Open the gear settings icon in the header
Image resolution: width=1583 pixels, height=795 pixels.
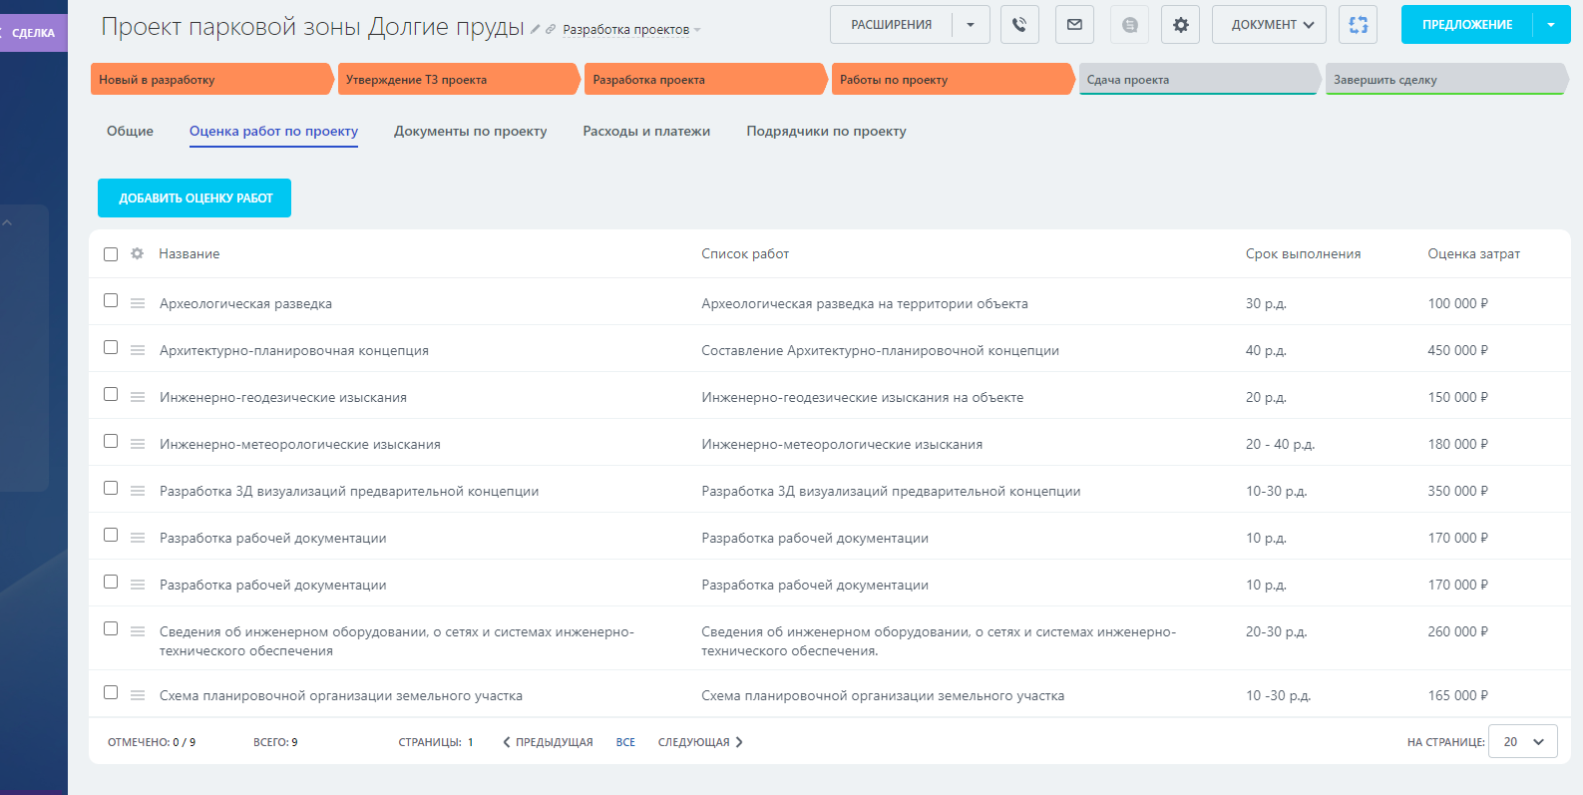(1180, 25)
